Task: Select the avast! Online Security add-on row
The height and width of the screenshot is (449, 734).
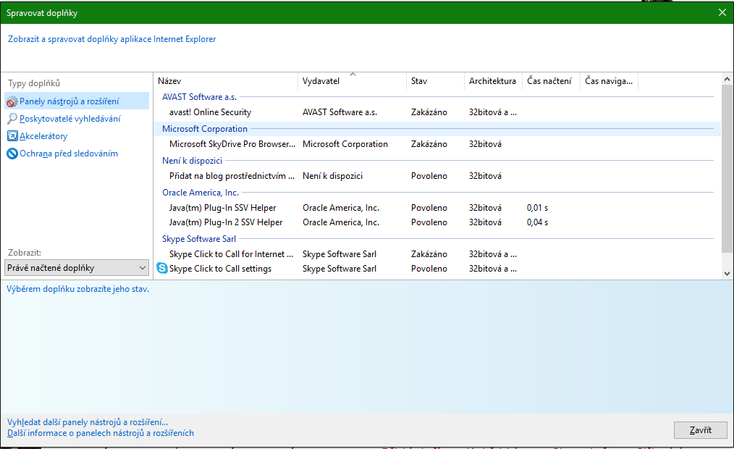Action: coord(210,112)
